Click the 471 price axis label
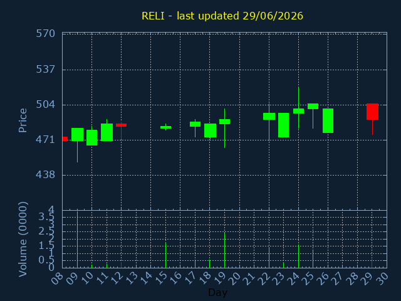Screen dimensions: 401x301 click(x=46, y=140)
